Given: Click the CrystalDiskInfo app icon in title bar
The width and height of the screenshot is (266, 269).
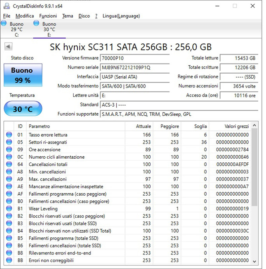Looking at the screenshot, I should click(7, 6).
